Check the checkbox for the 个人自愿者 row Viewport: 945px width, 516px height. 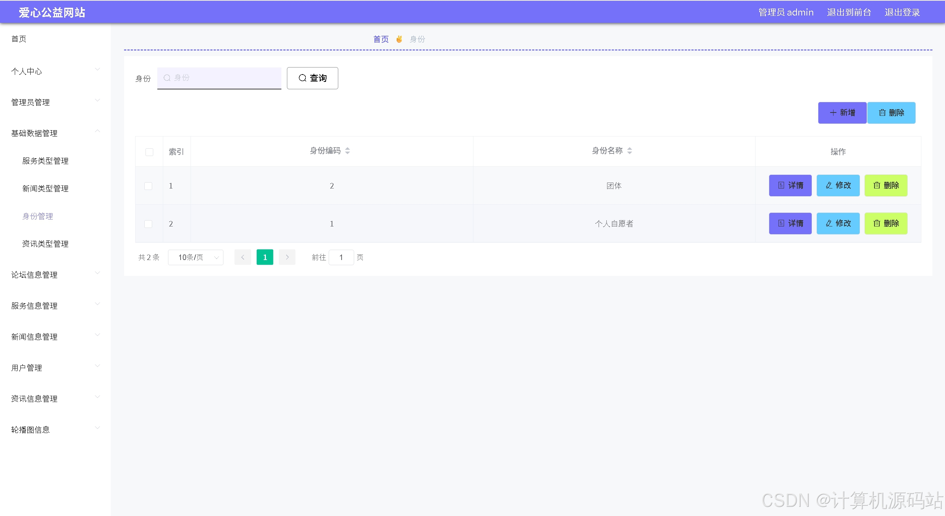148,224
